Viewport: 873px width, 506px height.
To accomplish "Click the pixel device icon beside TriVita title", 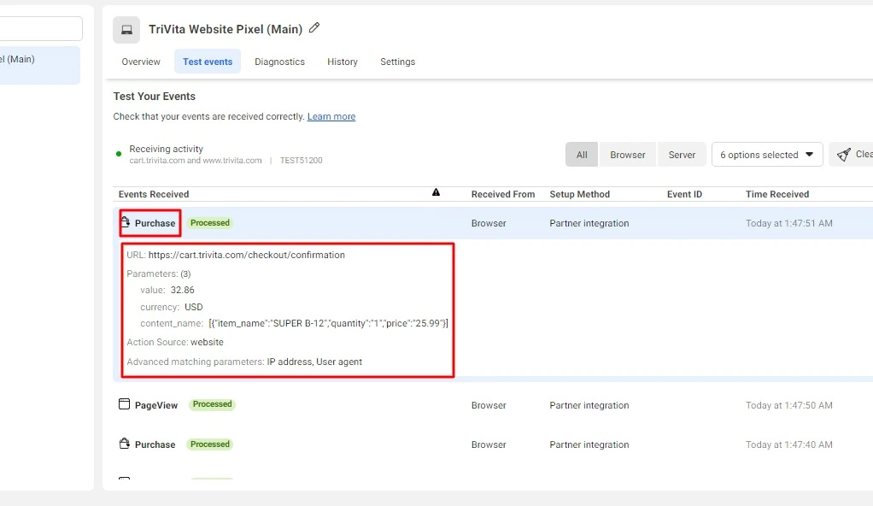I will (126, 30).
